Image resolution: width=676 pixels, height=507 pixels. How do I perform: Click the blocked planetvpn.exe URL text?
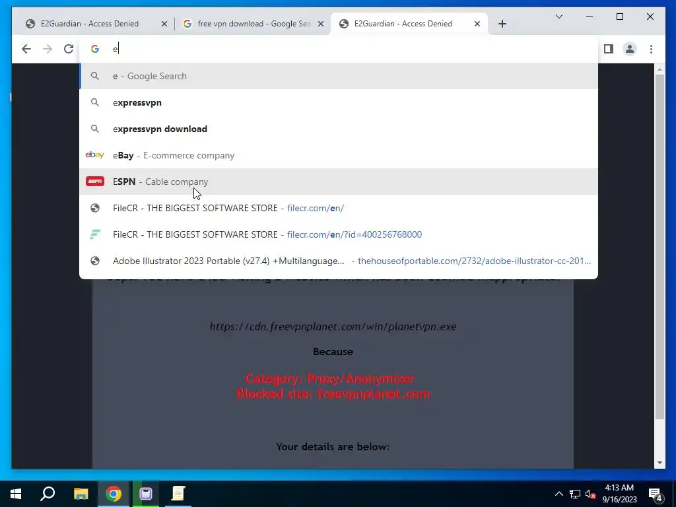click(x=333, y=326)
